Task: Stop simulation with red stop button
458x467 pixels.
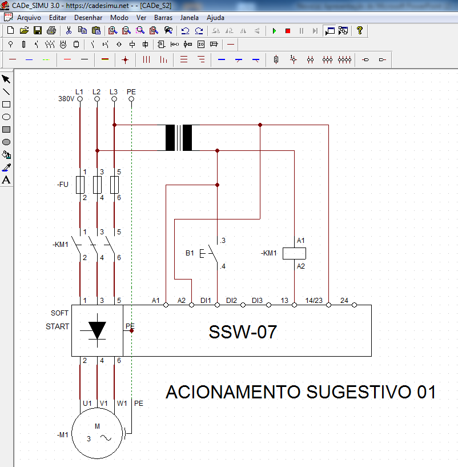Action: tap(288, 31)
